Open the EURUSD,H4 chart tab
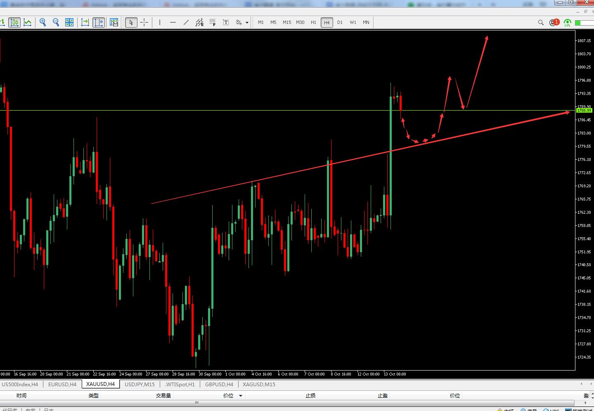The image size is (594, 411). click(x=62, y=385)
